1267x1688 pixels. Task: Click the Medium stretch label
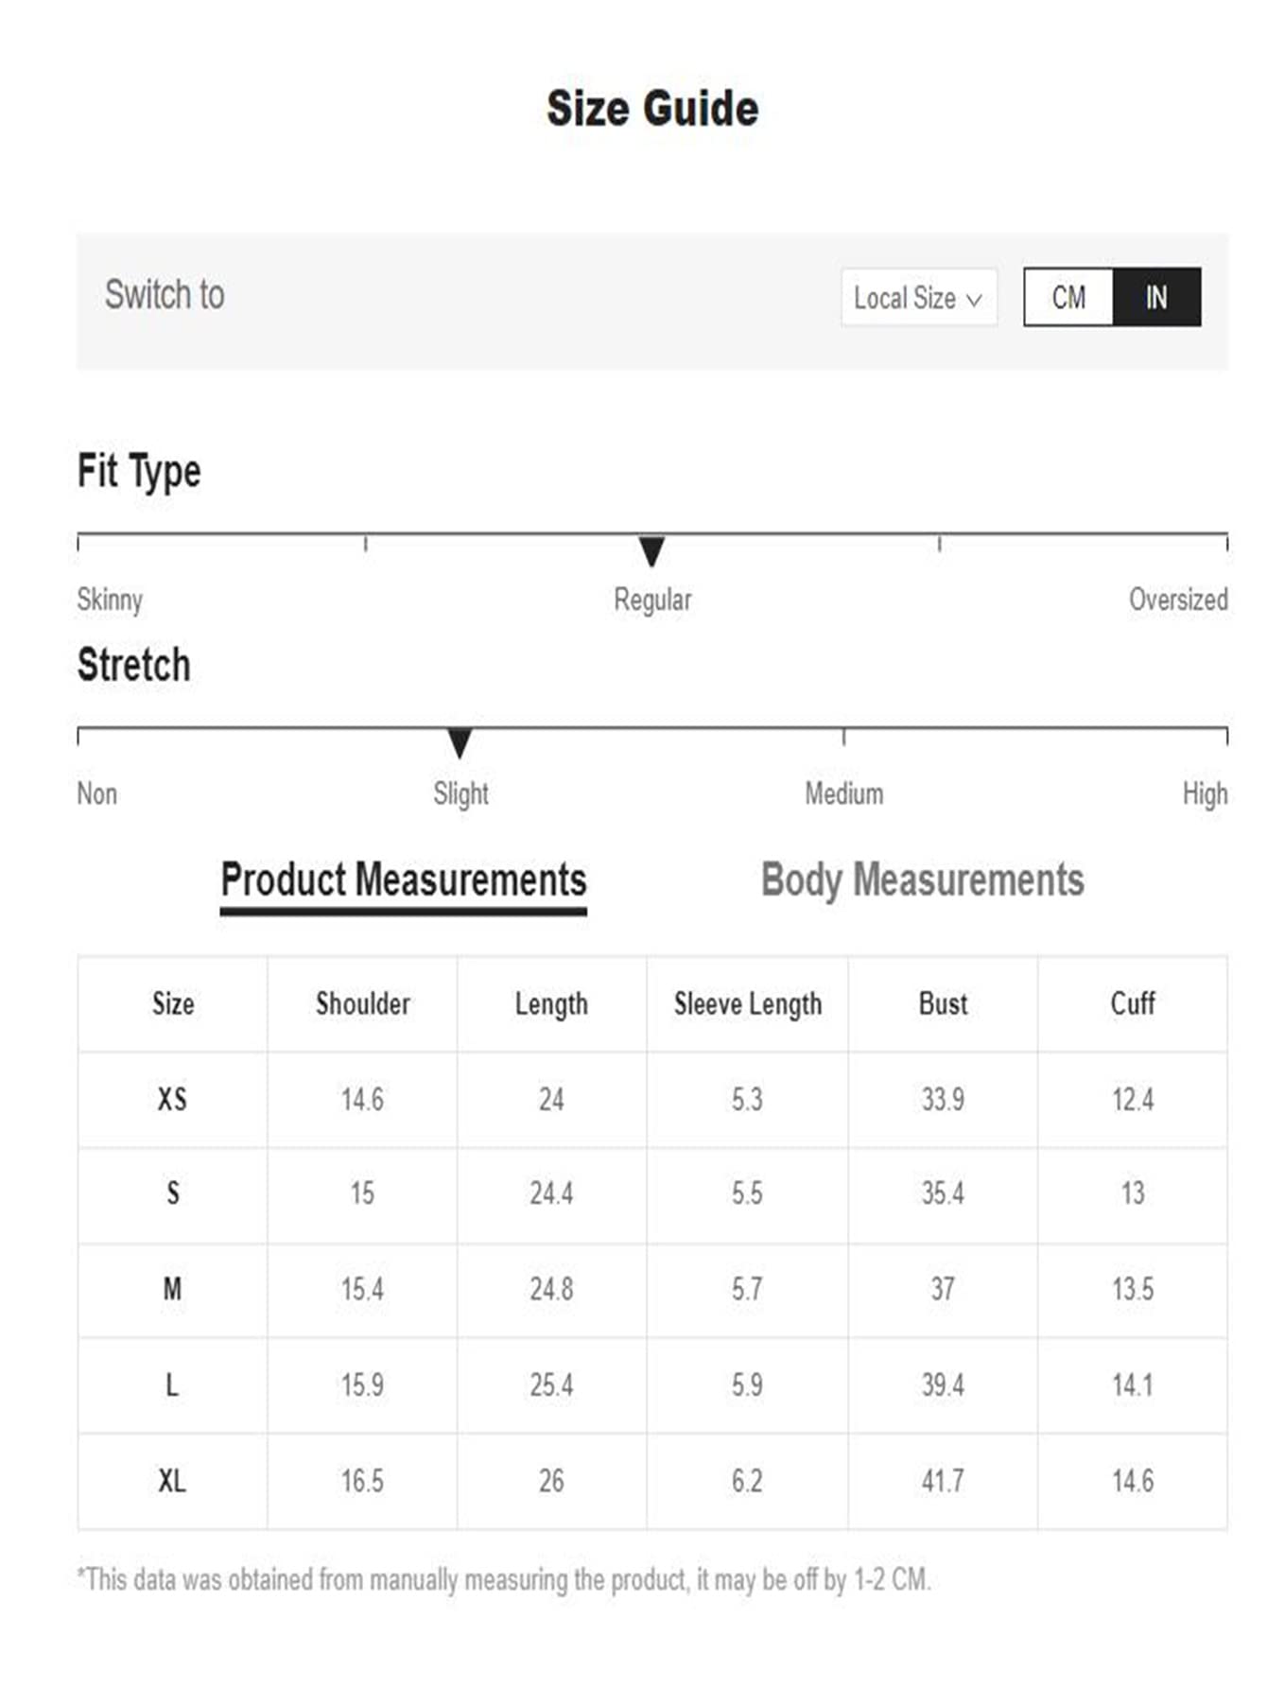[x=844, y=793]
